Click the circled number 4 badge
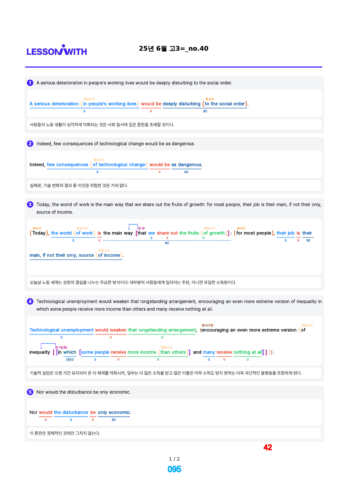Viewport: 349px width, 494px height. 30,301
